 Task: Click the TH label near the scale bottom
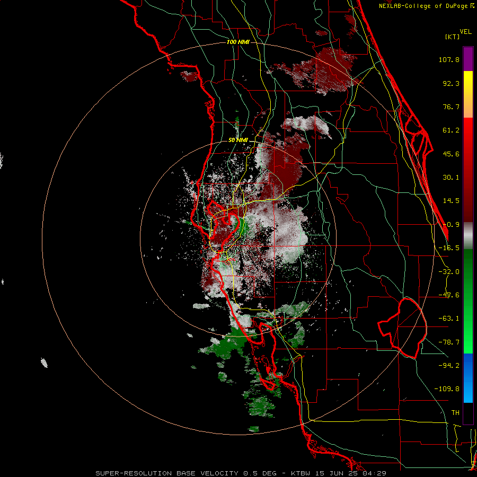(x=455, y=413)
